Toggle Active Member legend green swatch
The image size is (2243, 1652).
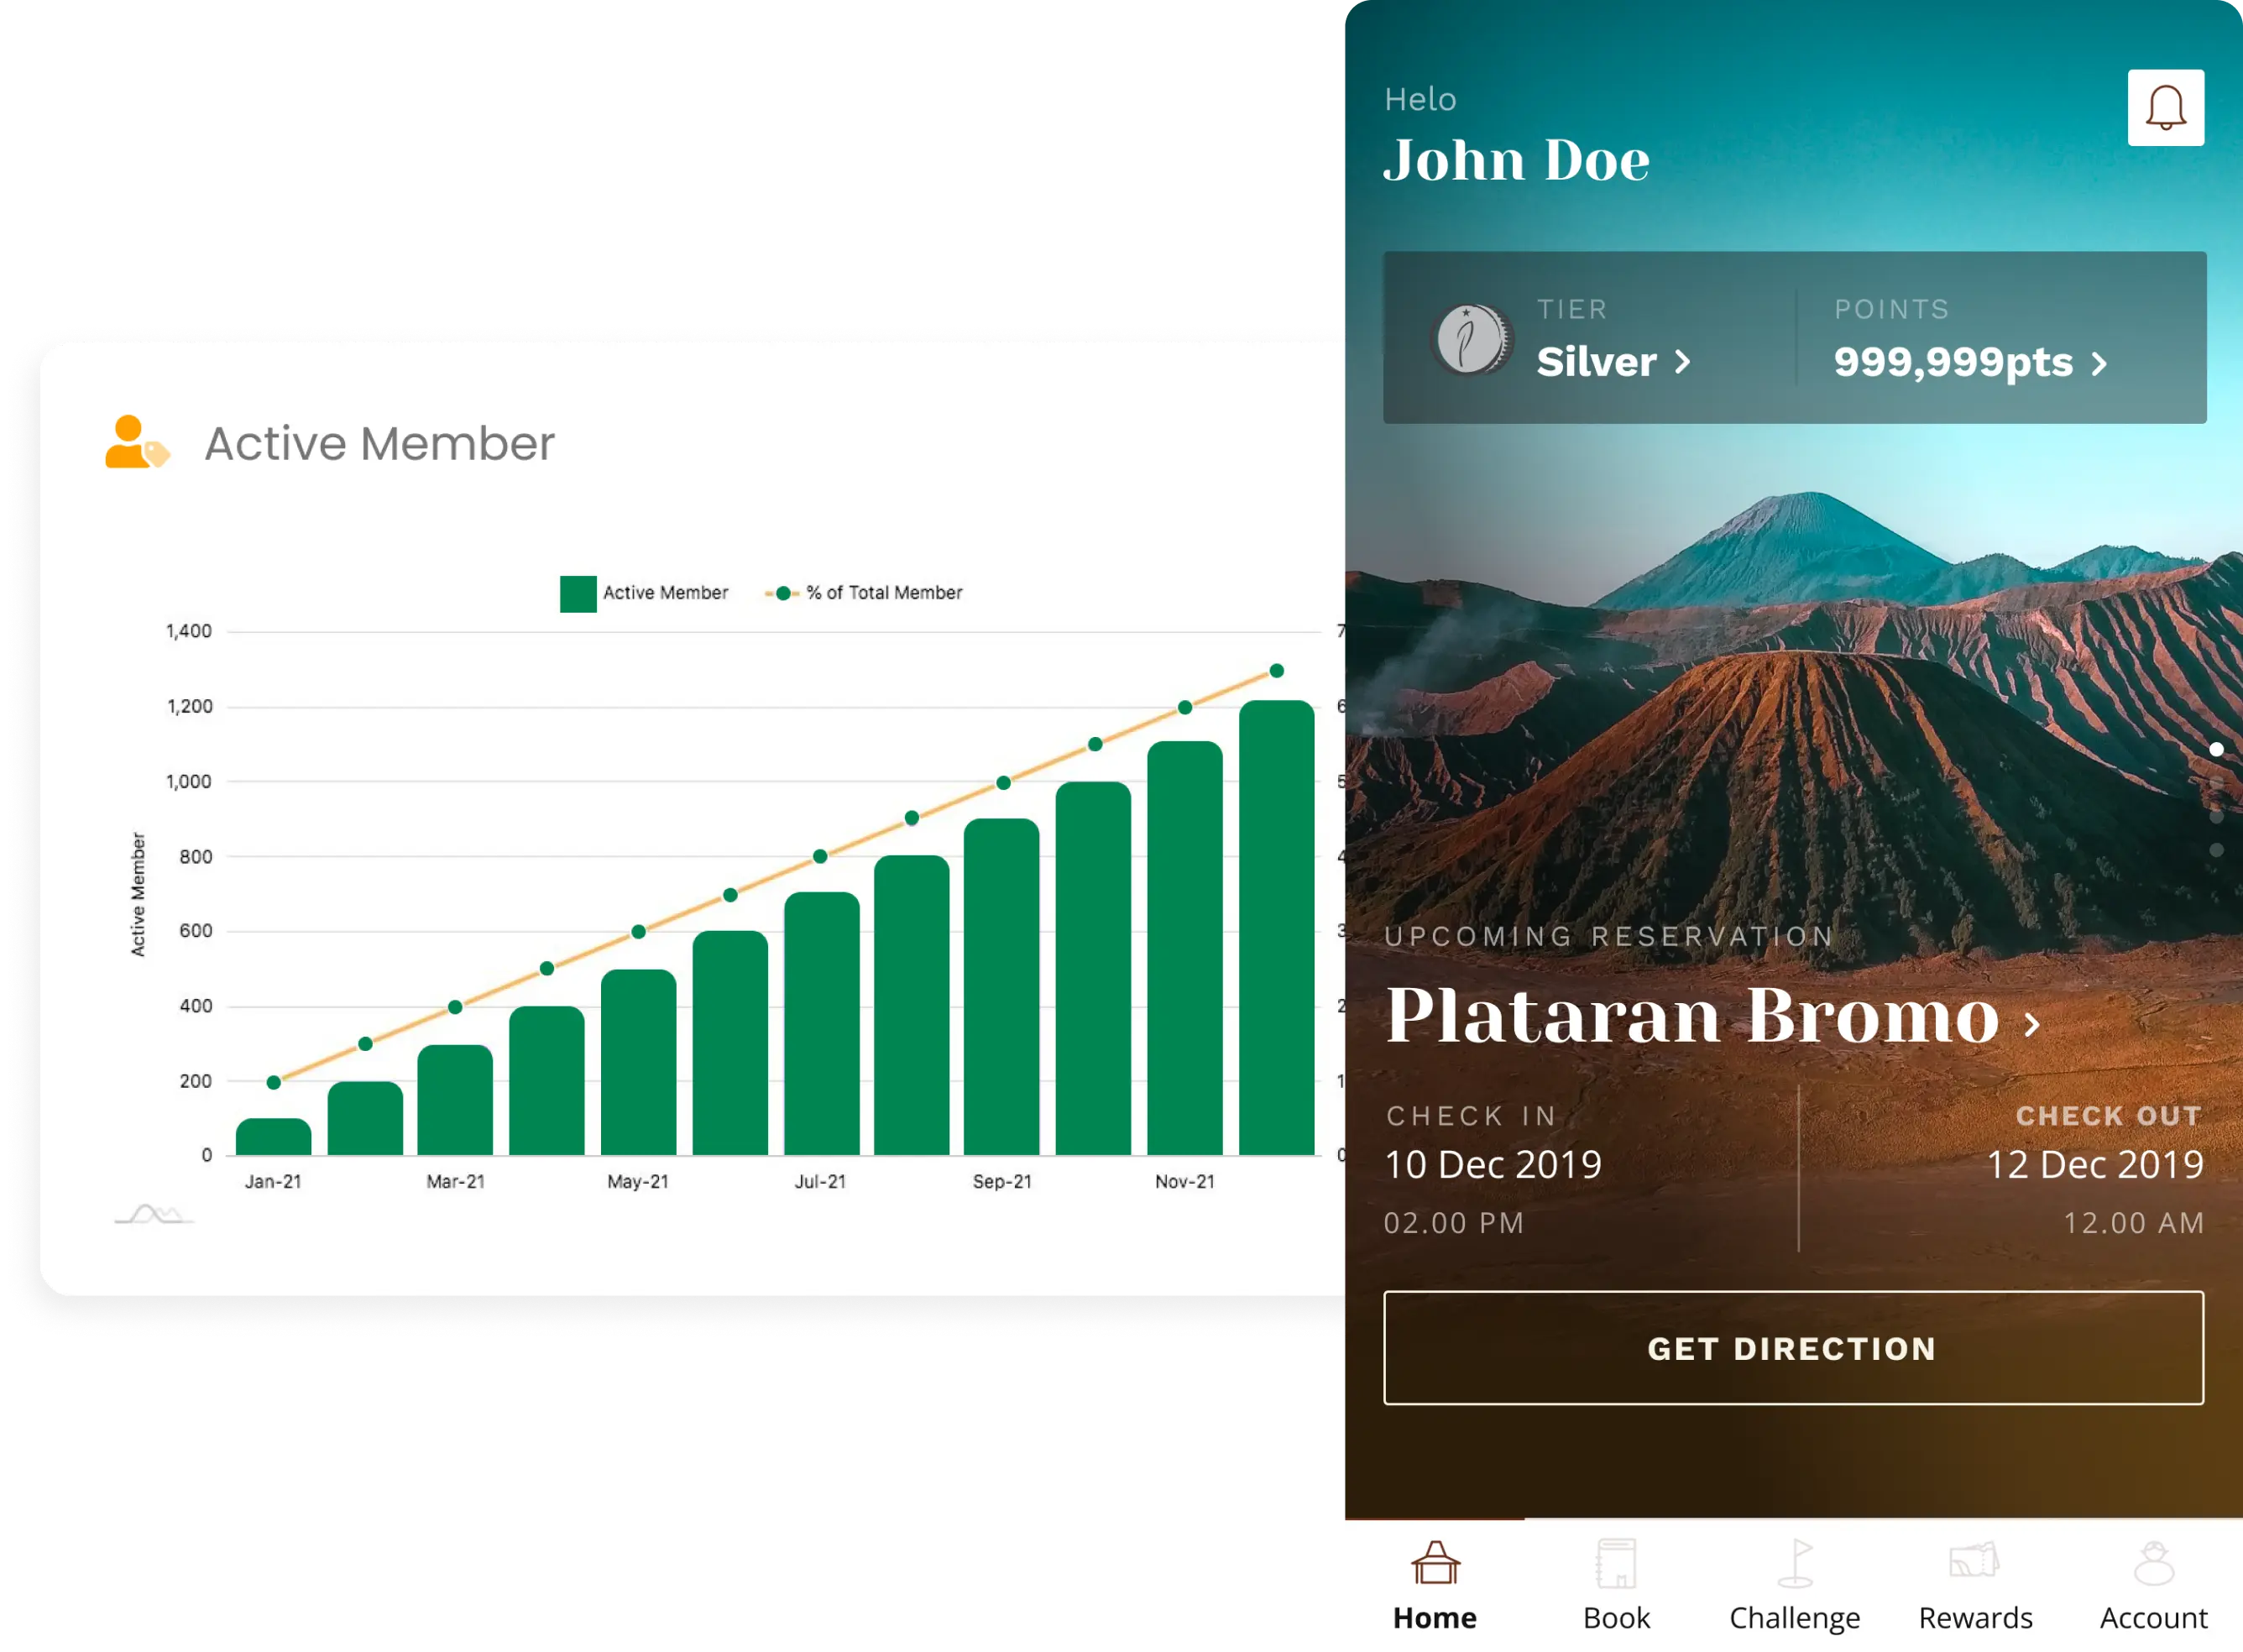[x=578, y=594]
